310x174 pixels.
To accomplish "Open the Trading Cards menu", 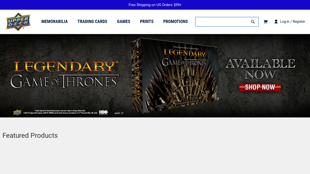I will point(92,22).
